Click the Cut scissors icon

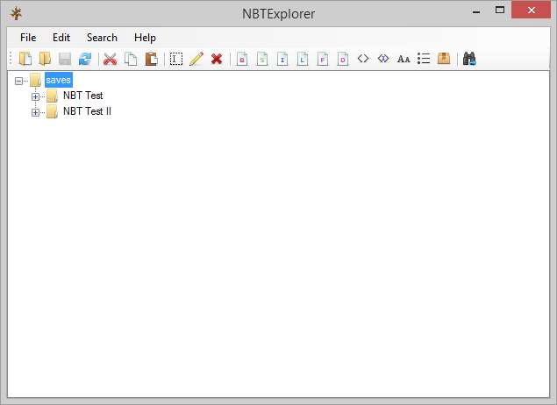click(x=110, y=59)
